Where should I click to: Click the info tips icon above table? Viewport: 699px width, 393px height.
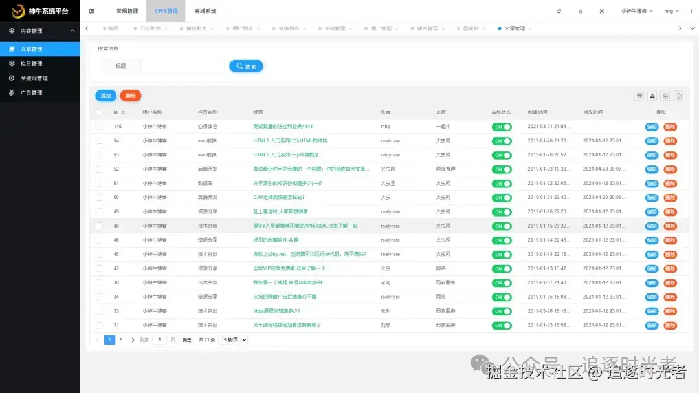[x=678, y=96]
